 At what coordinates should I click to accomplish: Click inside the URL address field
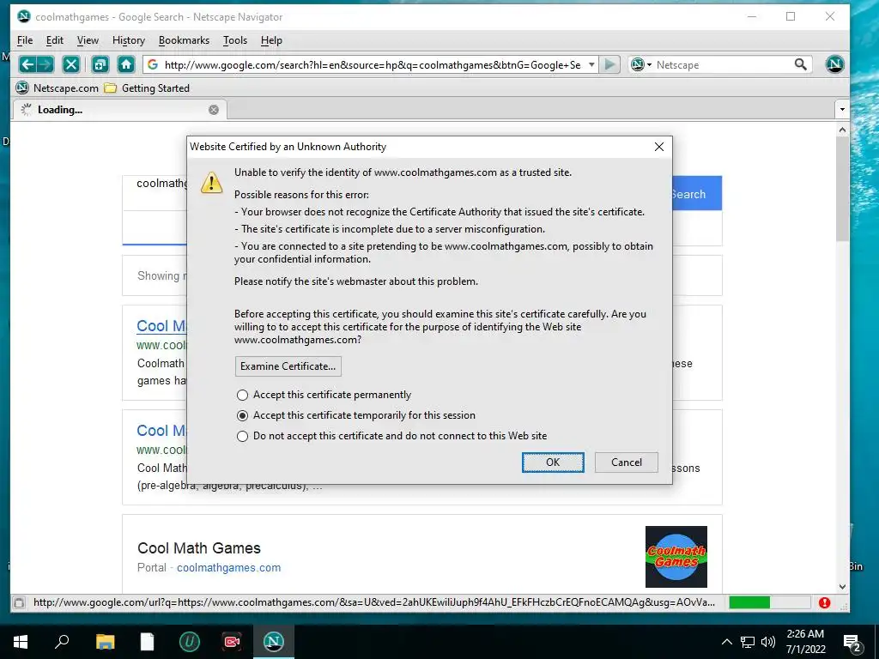point(373,65)
